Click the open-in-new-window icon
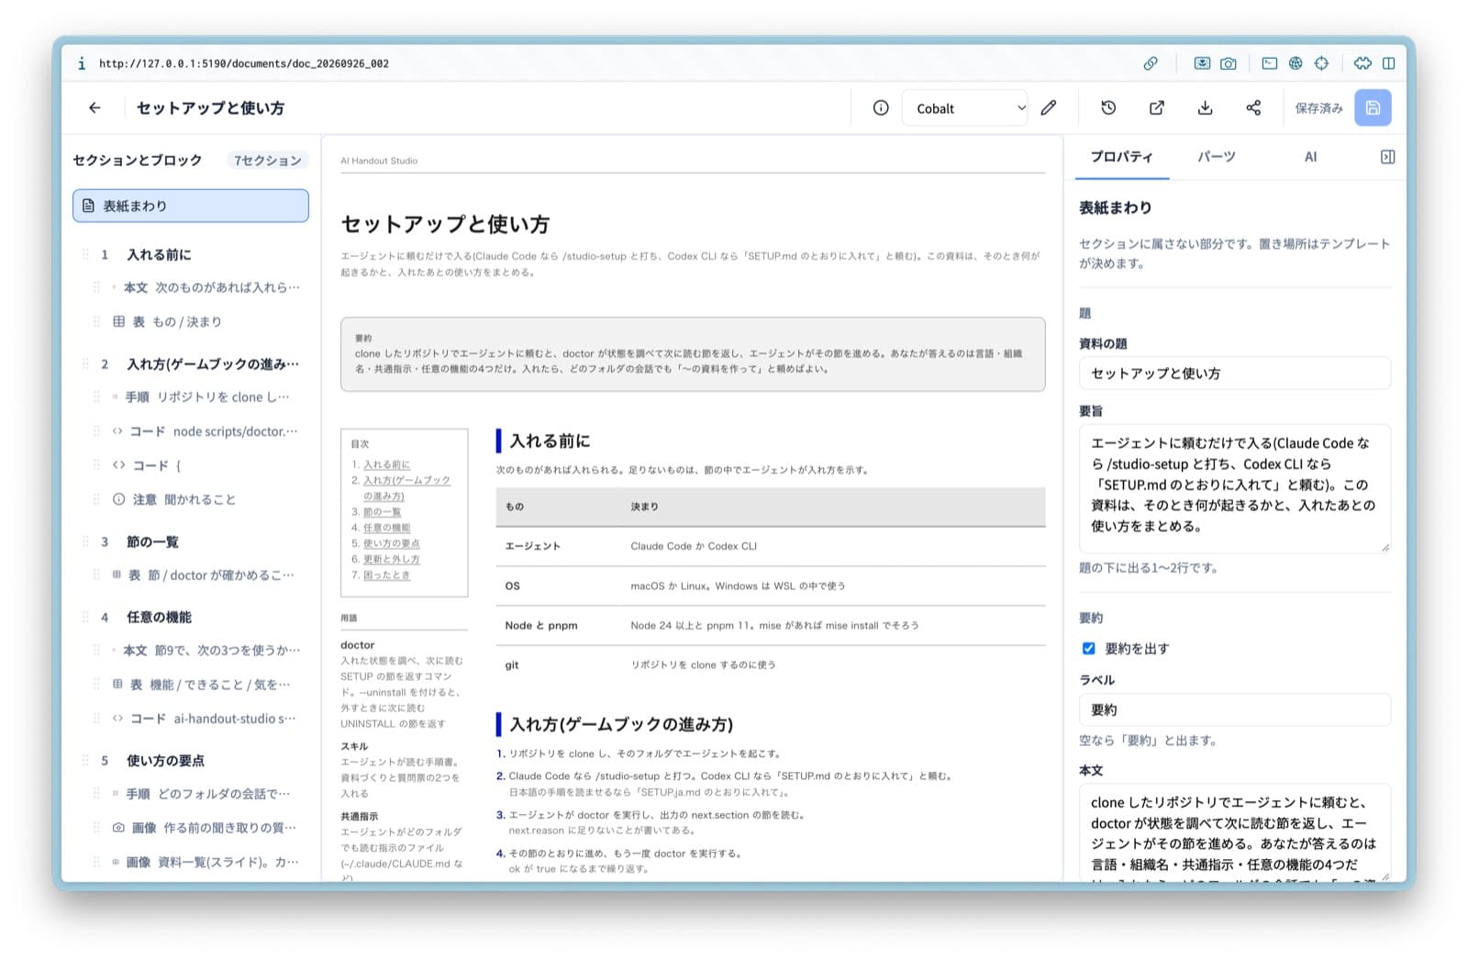The width and height of the screenshot is (1468, 960). tap(1157, 108)
